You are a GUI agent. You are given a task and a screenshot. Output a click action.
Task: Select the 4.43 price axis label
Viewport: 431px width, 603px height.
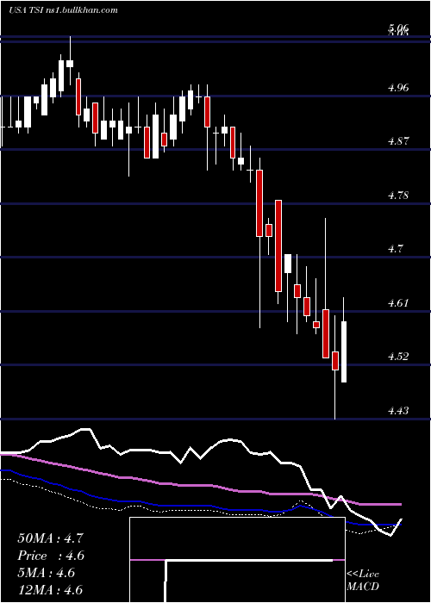pyautogui.click(x=398, y=410)
